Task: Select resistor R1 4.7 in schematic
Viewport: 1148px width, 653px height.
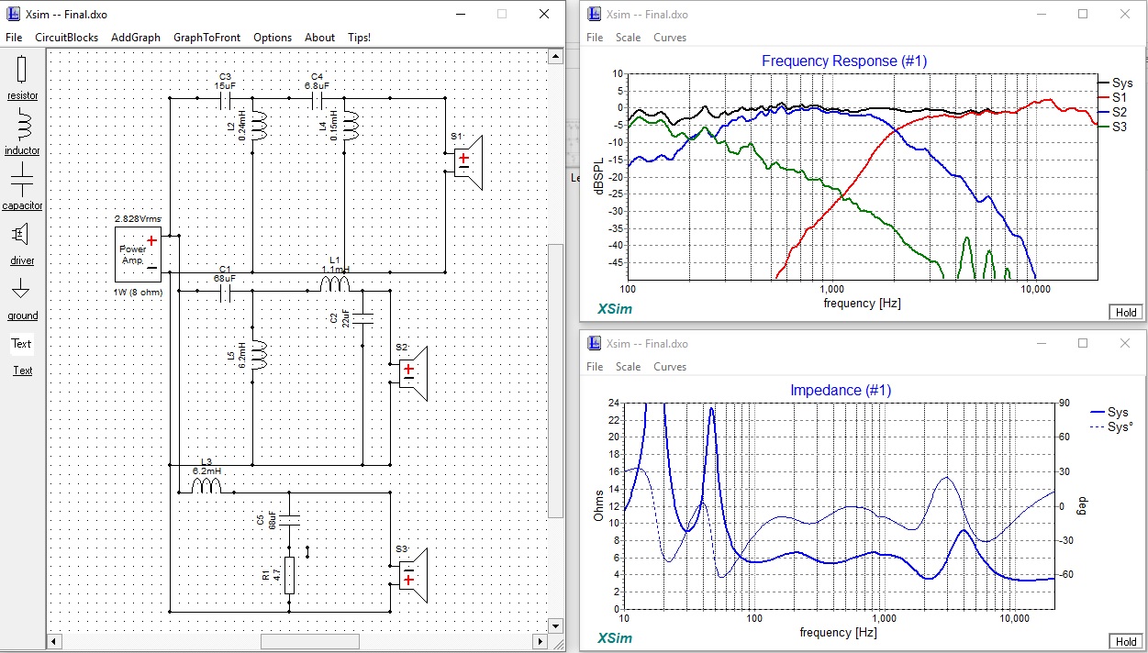Action: pyautogui.click(x=289, y=575)
